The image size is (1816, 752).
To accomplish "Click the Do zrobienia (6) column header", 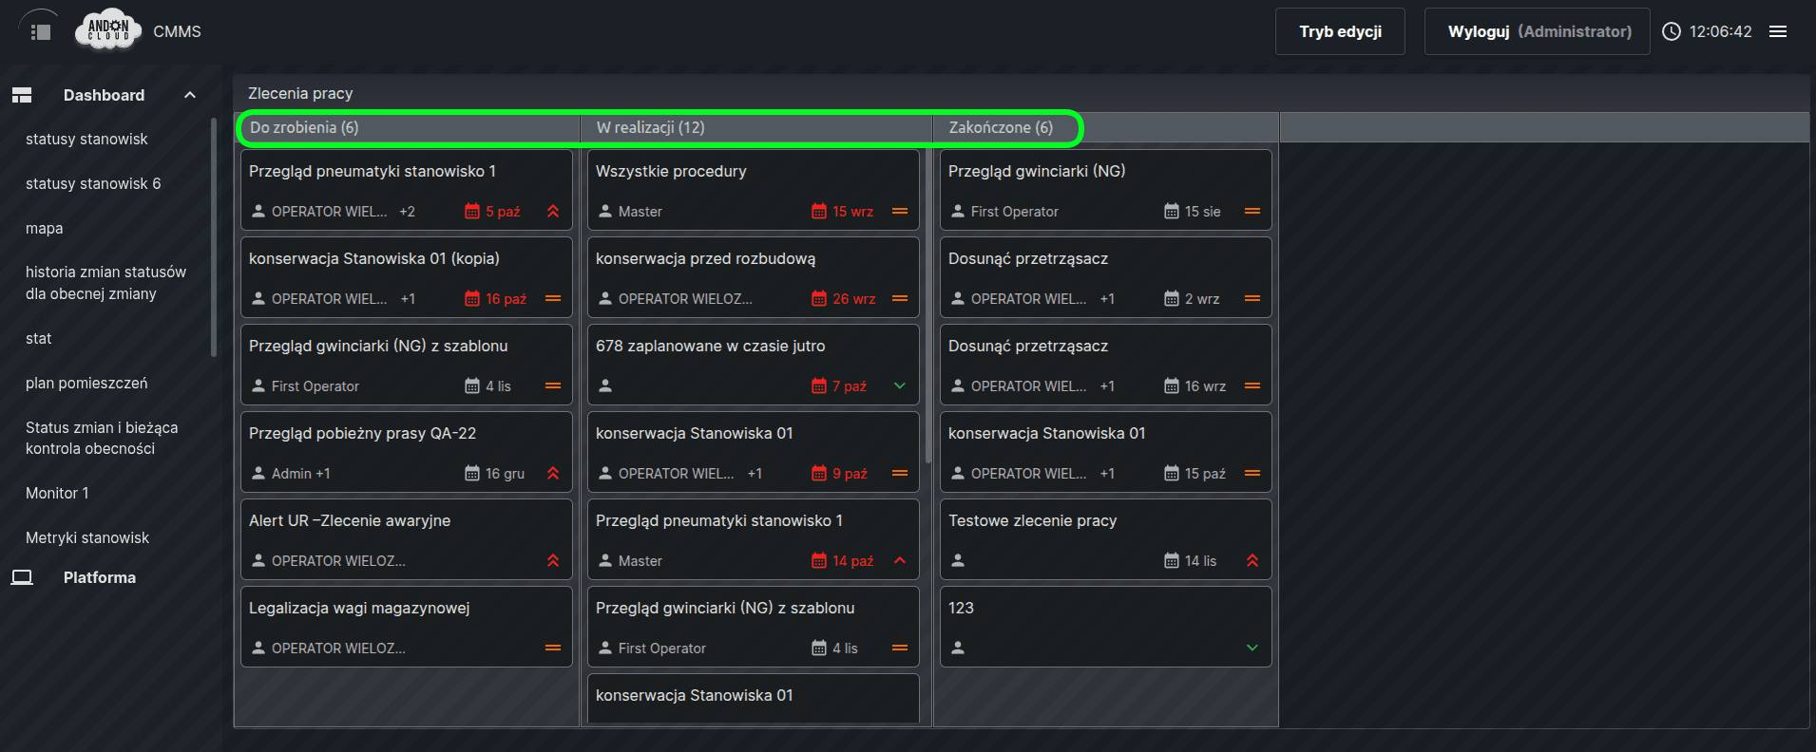I will (304, 127).
